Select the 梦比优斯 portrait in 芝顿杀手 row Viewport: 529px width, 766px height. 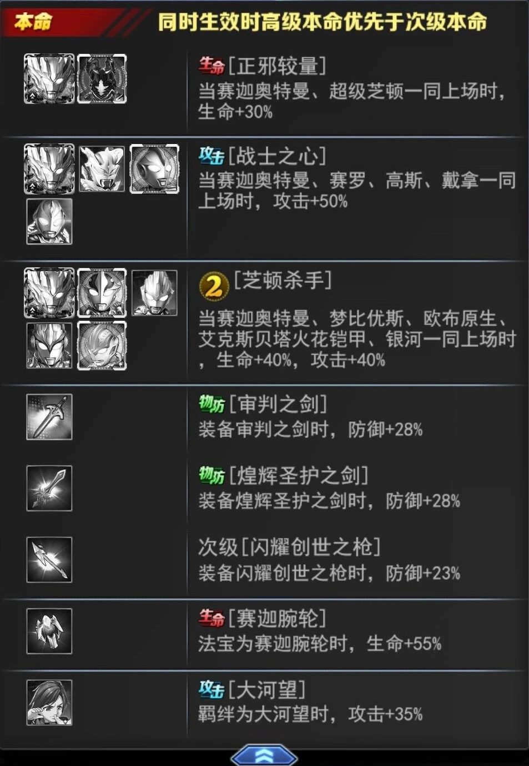[x=102, y=292]
